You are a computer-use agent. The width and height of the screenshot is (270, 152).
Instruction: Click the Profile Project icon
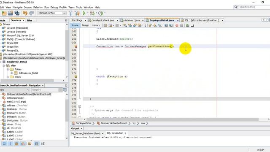(x=101, y=13)
